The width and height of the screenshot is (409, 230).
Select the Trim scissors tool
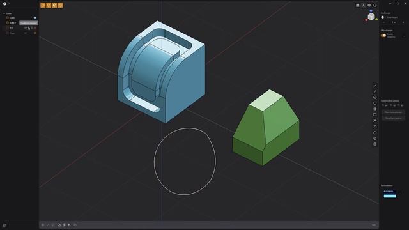375,121
